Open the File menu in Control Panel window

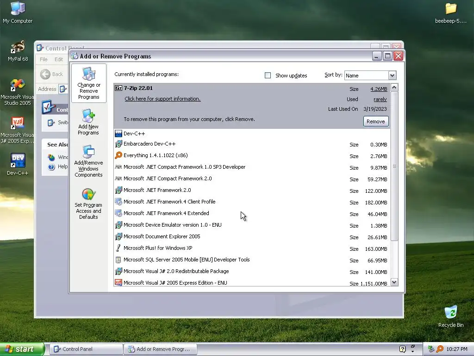point(44,59)
